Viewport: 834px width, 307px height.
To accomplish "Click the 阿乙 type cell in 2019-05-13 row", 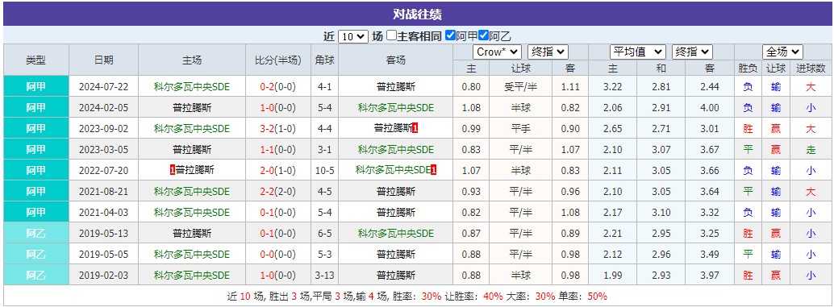I will [36, 234].
